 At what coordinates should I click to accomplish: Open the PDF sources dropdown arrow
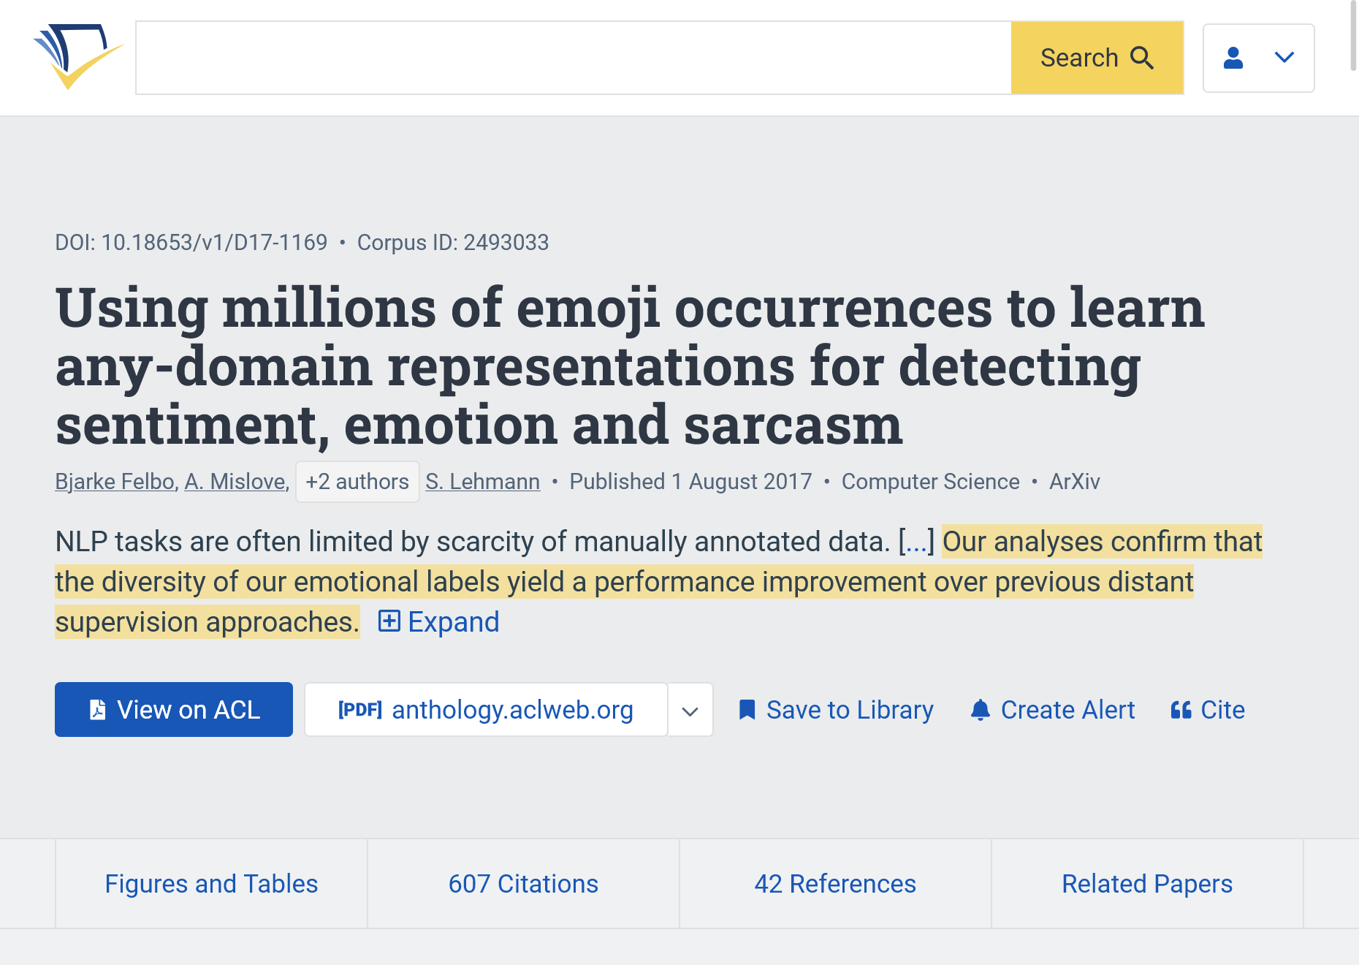point(690,710)
